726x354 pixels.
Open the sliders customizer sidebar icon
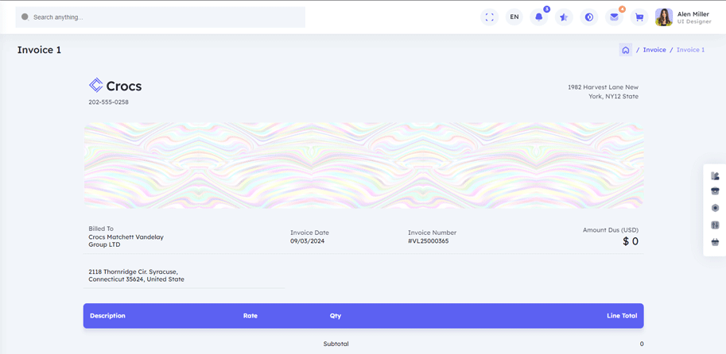point(715,225)
